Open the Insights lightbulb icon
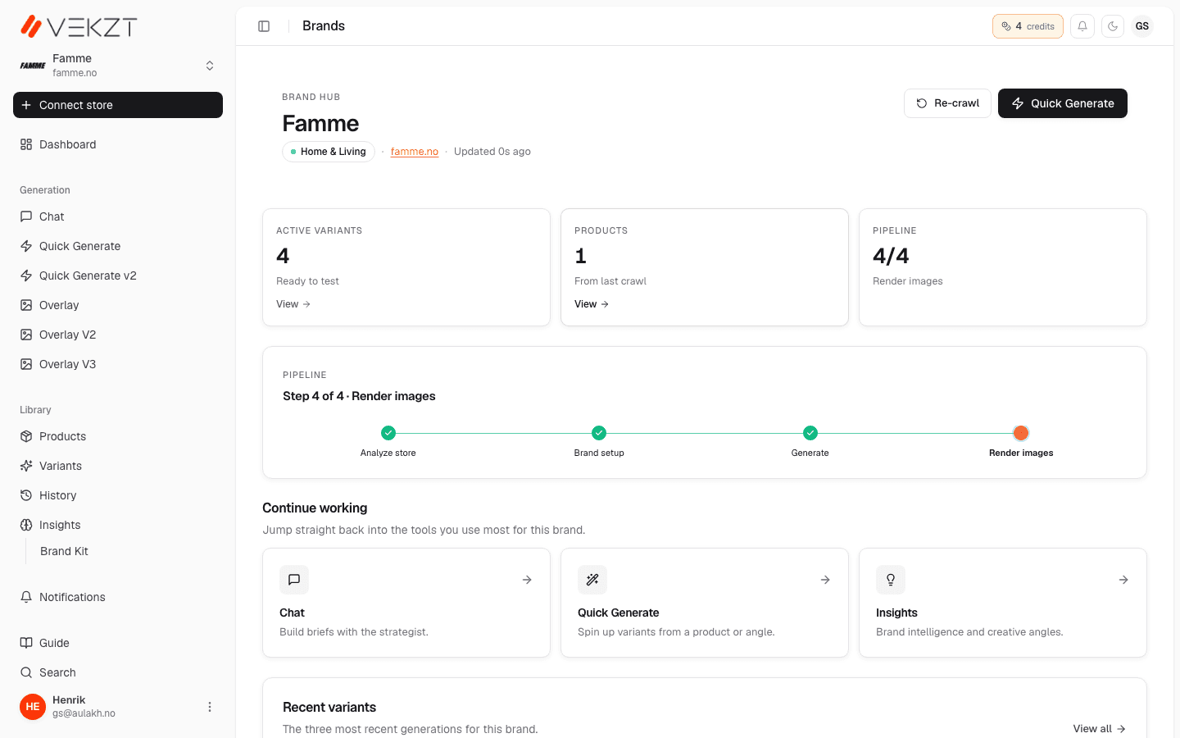1180x738 pixels. click(891, 580)
